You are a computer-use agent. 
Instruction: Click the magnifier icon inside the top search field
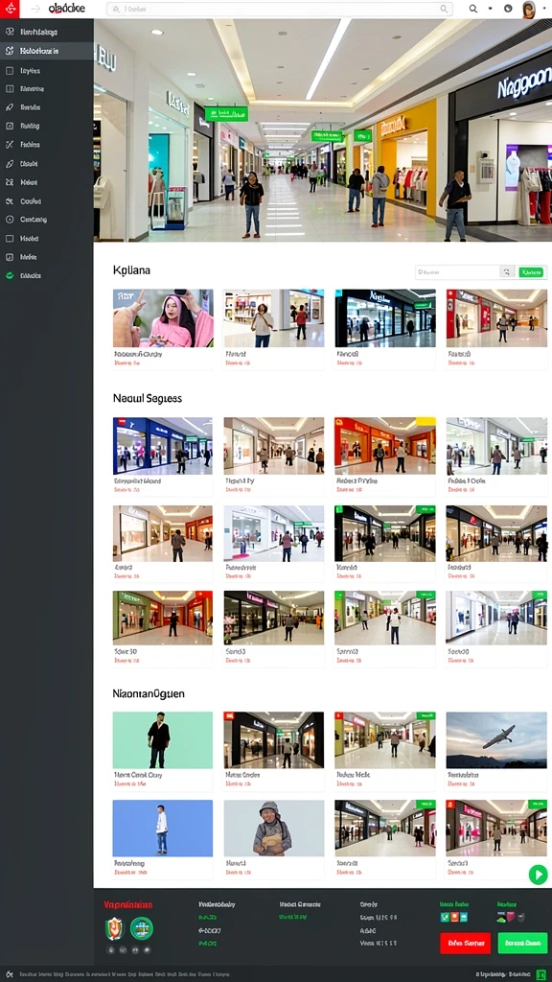tap(444, 9)
